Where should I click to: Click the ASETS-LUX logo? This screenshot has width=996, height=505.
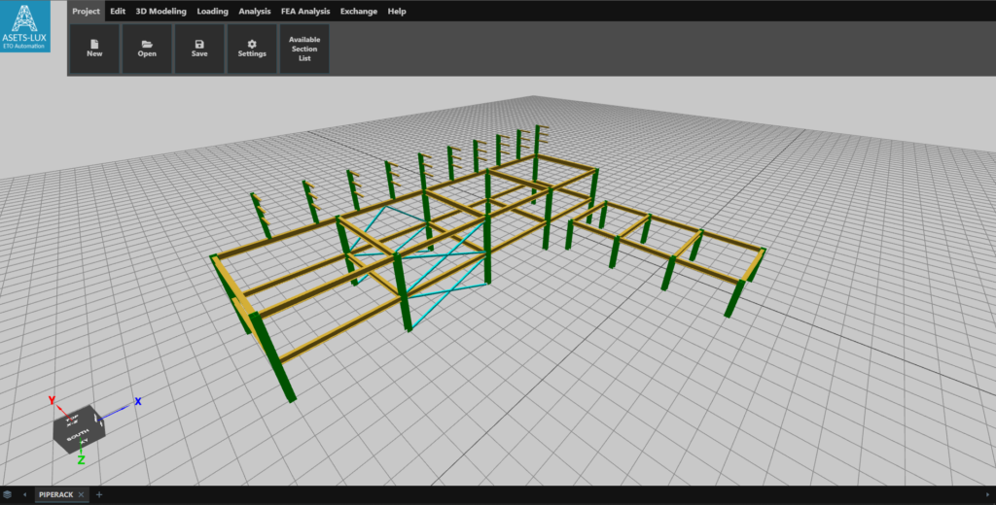[x=24, y=26]
